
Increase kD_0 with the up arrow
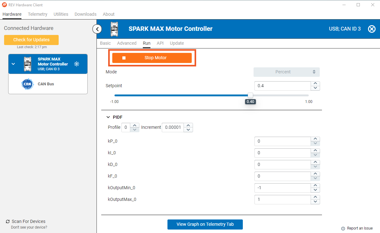tap(315, 162)
